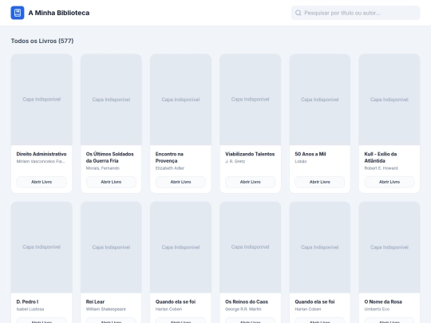
Task: Open Os Últimos Soldados da Guerra Fria
Action: coord(111,182)
